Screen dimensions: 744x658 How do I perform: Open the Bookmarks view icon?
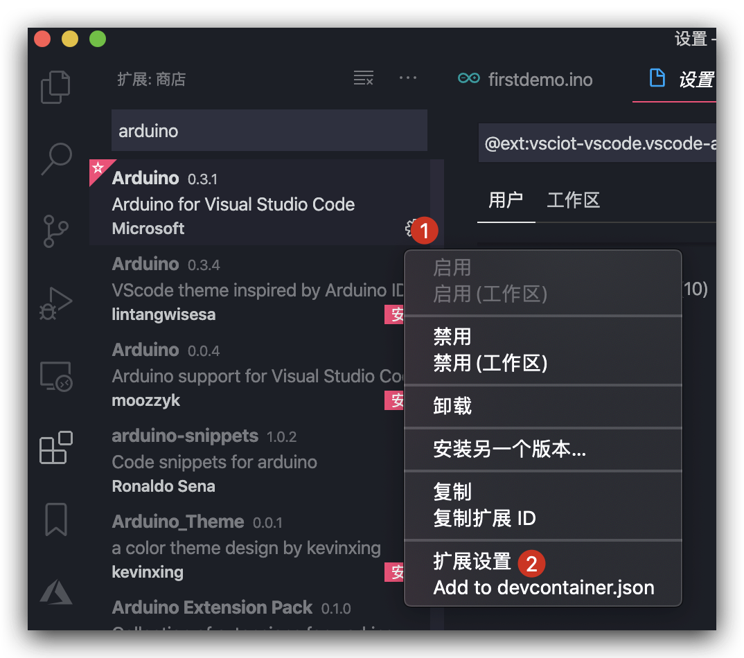point(56,519)
